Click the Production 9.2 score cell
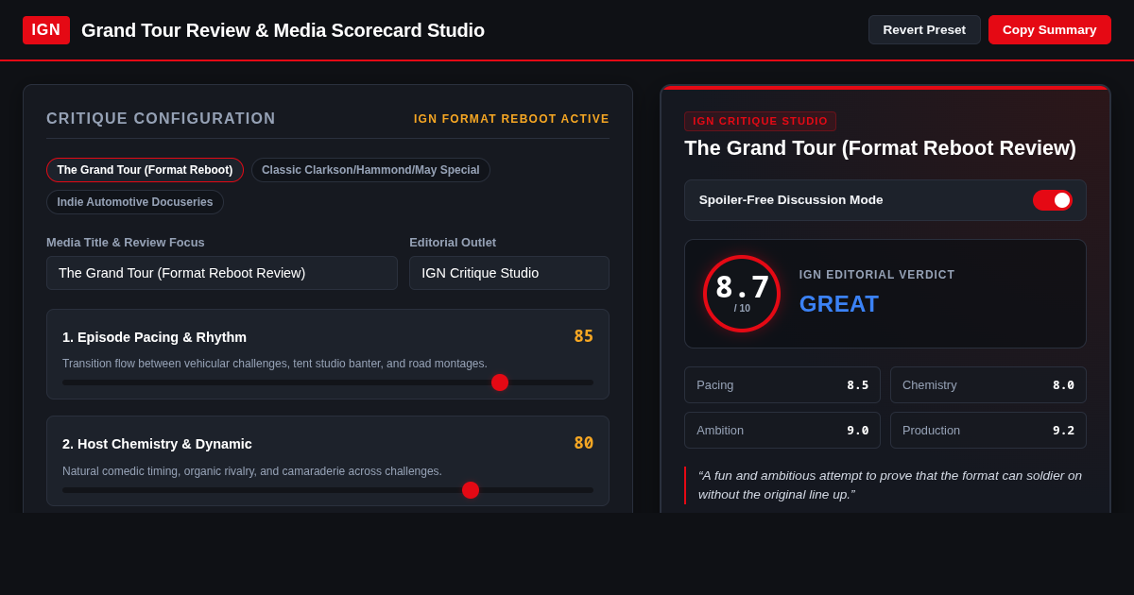 pyautogui.click(x=988, y=431)
